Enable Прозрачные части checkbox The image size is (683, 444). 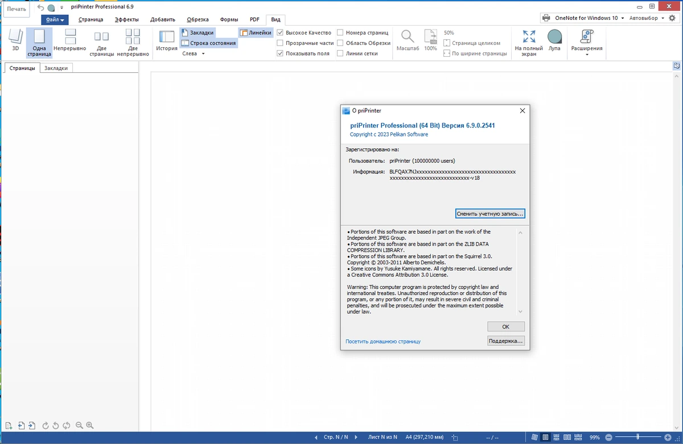tap(280, 43)
